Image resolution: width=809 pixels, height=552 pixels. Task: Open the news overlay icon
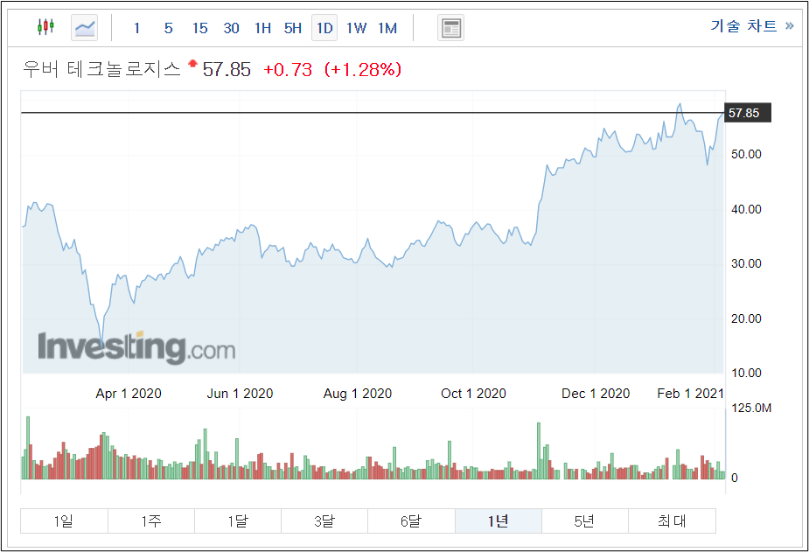pos(451,28)
